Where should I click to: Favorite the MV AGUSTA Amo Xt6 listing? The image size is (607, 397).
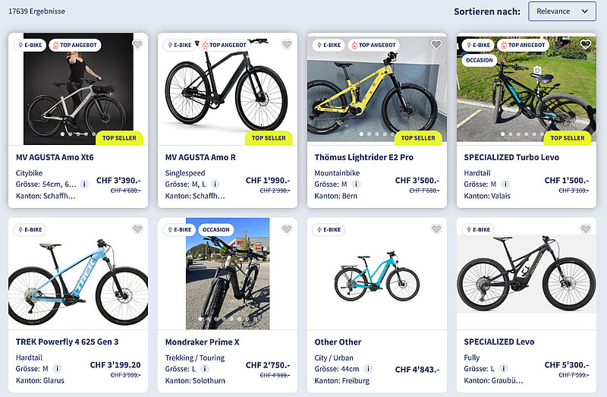tap(137, 45)
